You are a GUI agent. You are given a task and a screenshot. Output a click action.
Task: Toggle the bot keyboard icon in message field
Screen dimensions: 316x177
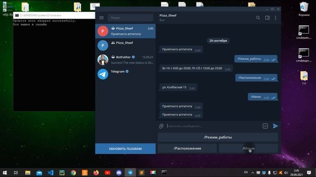click(265, 126)
